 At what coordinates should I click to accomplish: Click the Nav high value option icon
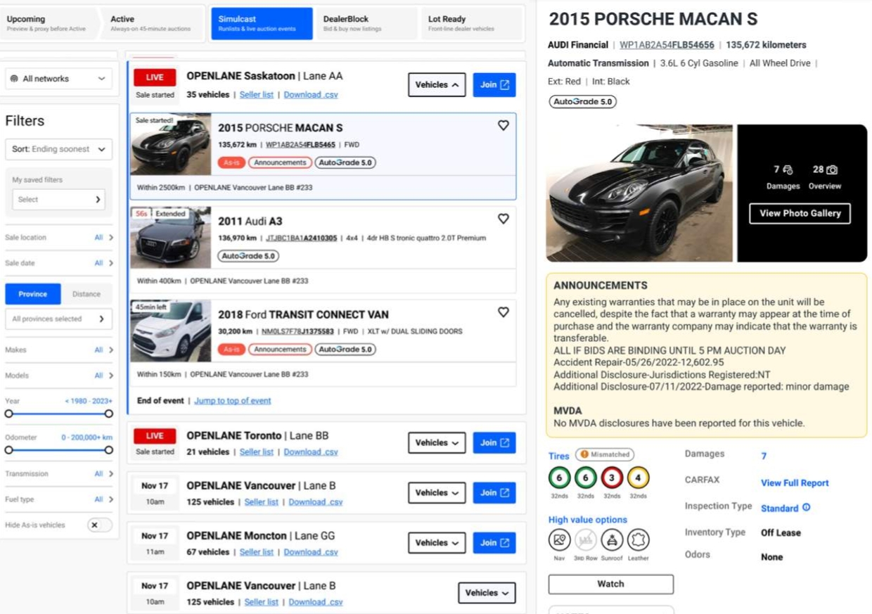tap(559, 540)
